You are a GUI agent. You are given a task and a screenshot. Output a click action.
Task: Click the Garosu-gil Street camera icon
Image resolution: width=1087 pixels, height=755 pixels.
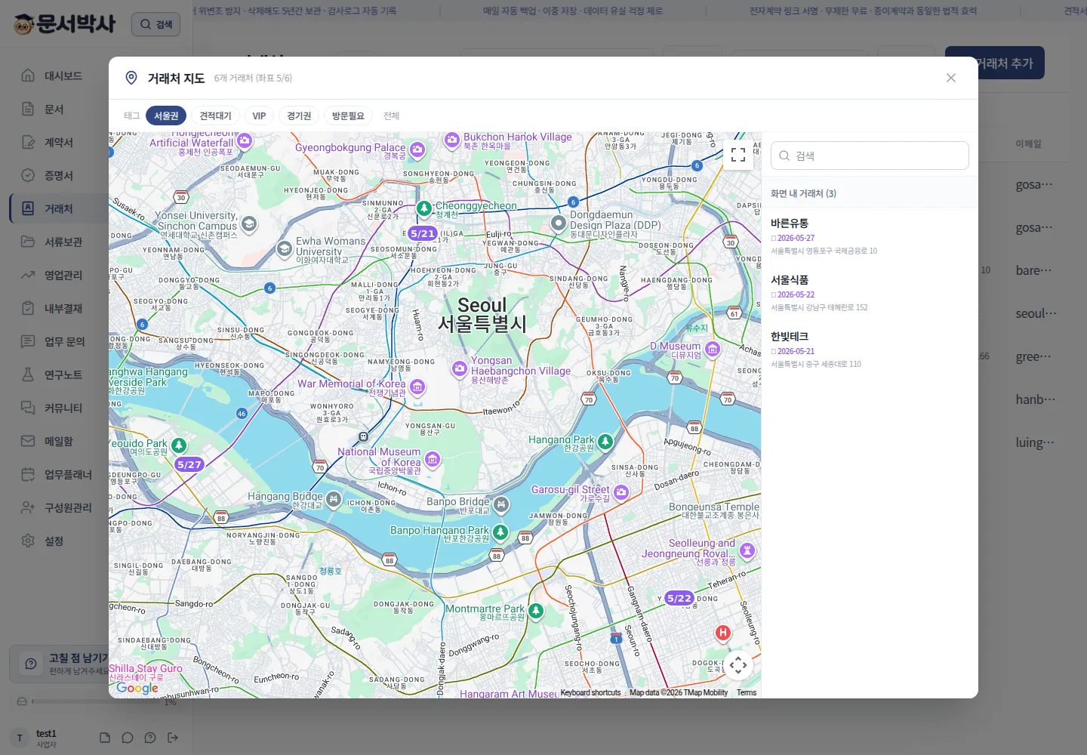[621, 492]
